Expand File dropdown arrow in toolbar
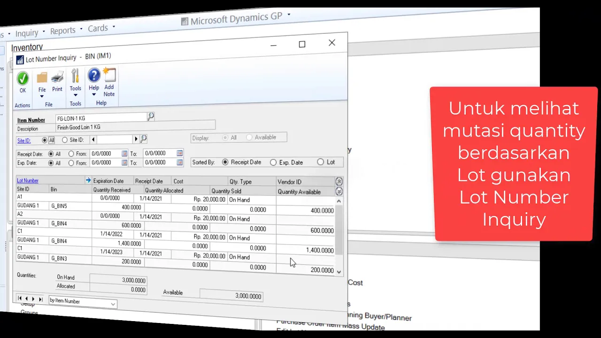 coord(42,97)
